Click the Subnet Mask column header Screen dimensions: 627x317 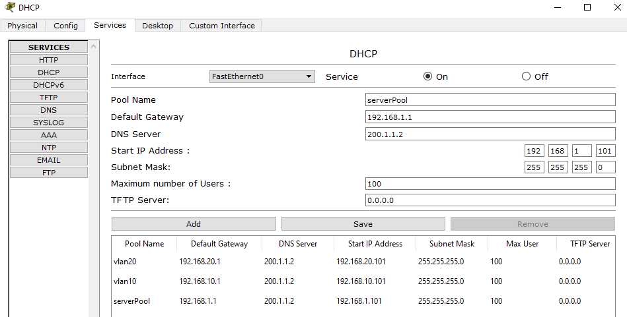click(x=452, y=244)
